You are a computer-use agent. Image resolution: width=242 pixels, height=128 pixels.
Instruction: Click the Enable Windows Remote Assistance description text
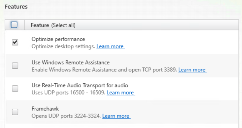point(104,70)
